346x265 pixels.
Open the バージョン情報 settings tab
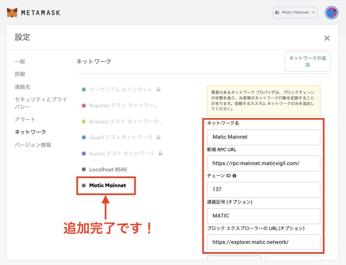[33, 145]
